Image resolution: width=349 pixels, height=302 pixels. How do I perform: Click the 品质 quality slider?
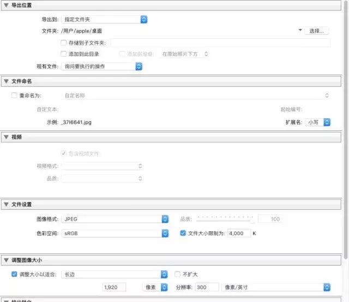point(225,219)
